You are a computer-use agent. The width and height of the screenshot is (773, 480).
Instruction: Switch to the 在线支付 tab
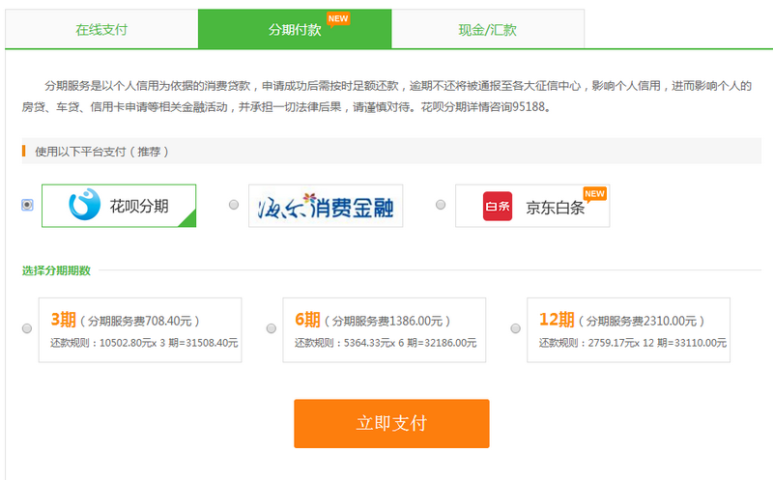101,29
